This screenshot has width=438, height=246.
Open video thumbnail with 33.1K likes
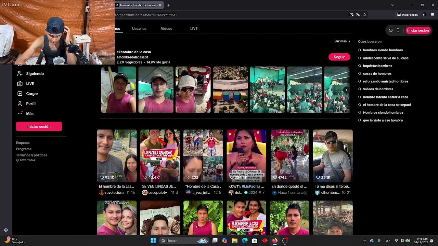333,156
